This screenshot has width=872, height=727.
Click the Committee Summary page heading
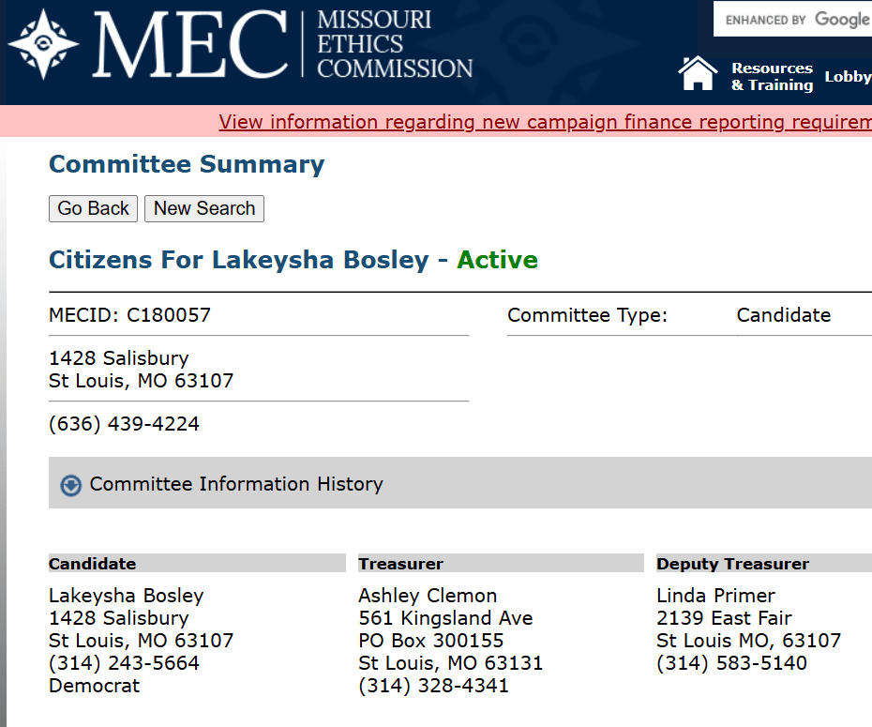click(x=186, y=164)
